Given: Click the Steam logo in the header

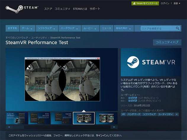Looking at the screenshot, I should click(x=22, y=9).
